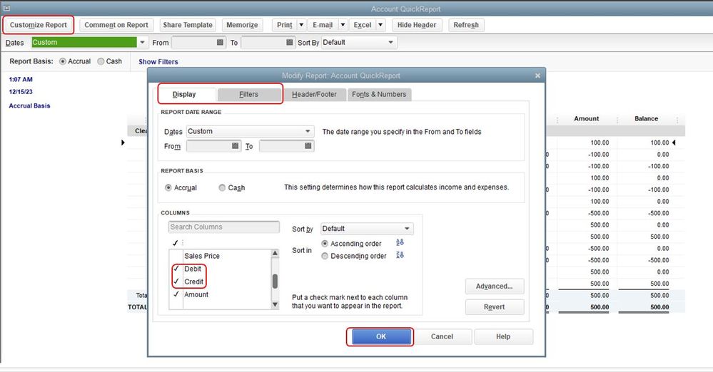
Task: Click Search Columns field
Action: (223, 227)
